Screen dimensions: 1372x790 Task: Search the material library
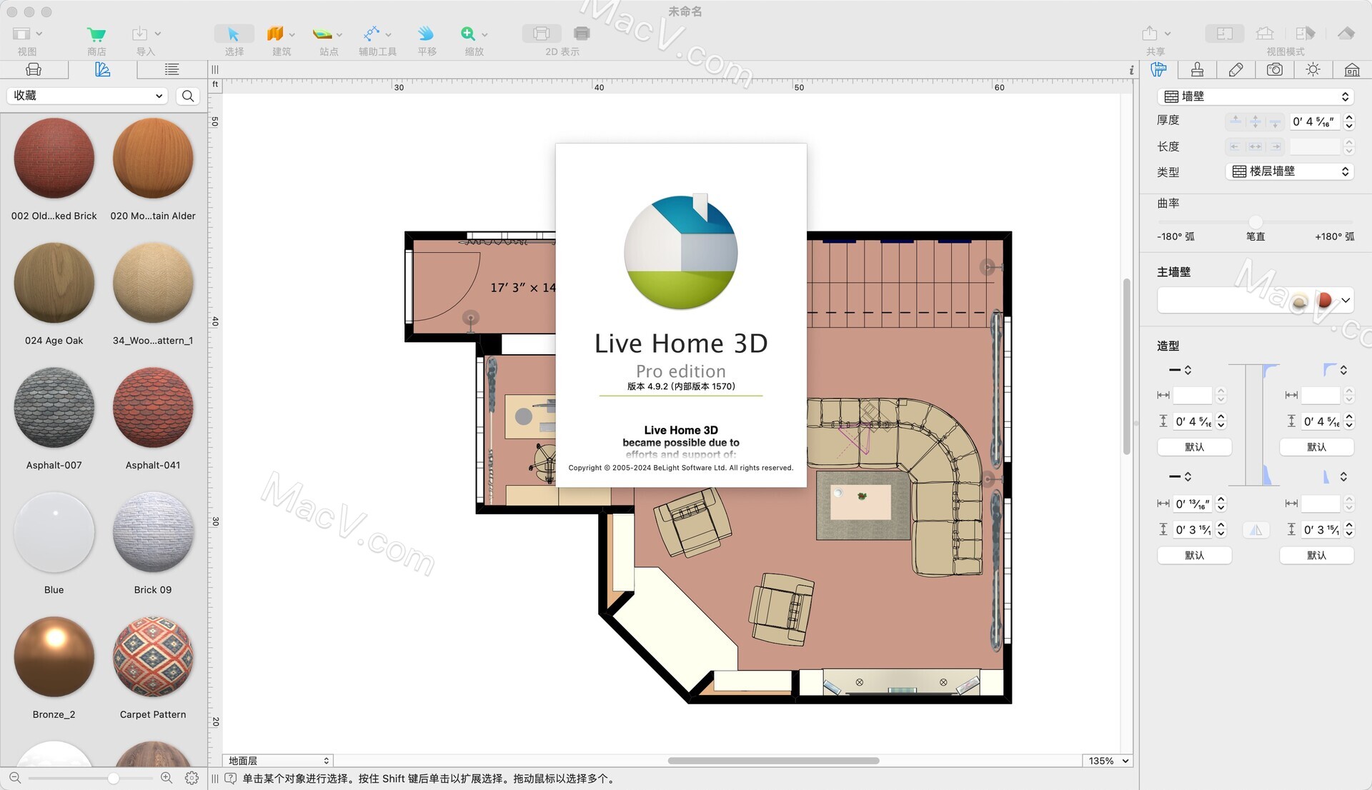[188, 96]
